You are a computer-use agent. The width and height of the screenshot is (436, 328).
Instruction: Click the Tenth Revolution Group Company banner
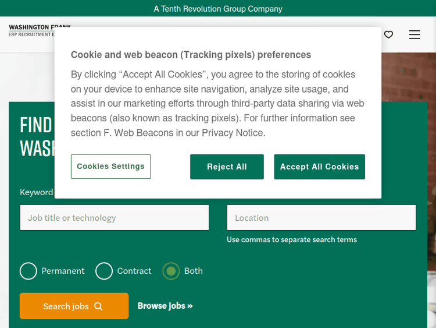[x=218, y=9]
